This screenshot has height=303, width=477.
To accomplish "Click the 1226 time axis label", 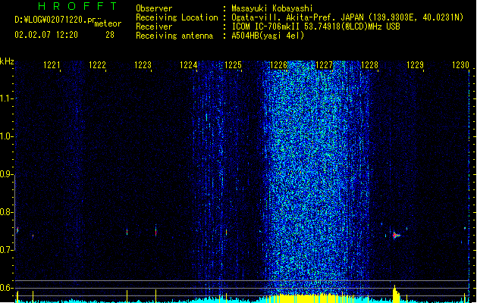I will click(278, 65).
